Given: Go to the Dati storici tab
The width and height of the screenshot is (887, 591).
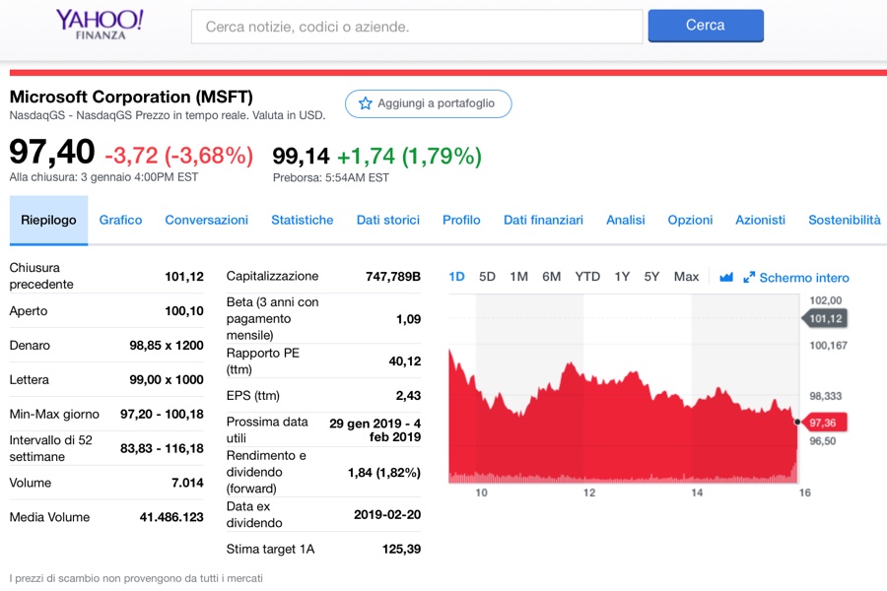Looking at the screenshot, I should [388, 220].
